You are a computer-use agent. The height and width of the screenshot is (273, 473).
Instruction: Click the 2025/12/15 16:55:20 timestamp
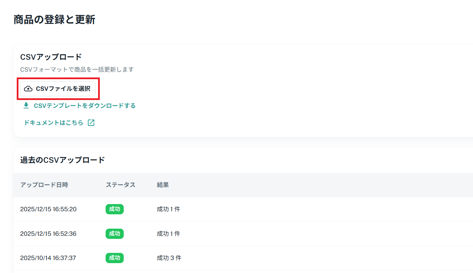48,209
